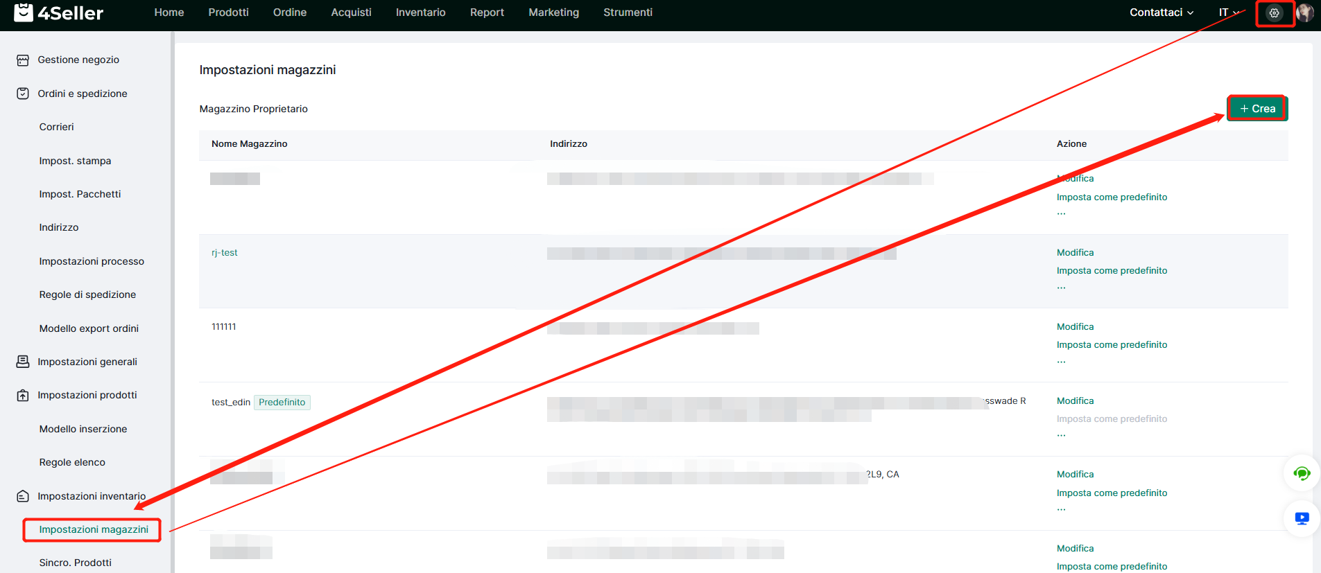Viewport: 1321px width, 573px height.
Task: Select Impostazioni prodotti in sidebar
Action: click(87, 395)
